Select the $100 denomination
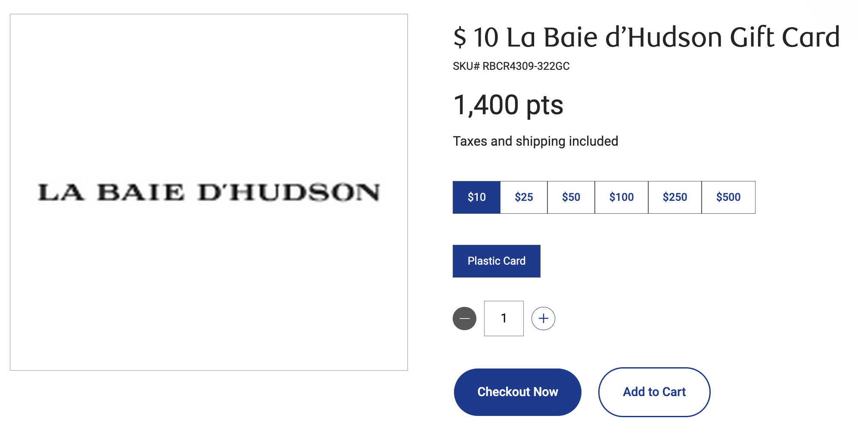Image resolution: width=858 pixels, height=431 pixels. pyautogui.click(x=621, y=197)
